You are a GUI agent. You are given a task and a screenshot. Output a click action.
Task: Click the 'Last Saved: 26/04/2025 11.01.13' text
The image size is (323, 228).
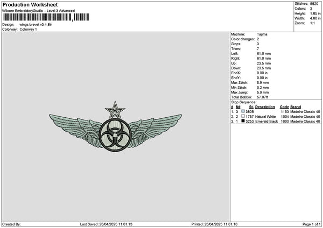[x=106, y=224]
